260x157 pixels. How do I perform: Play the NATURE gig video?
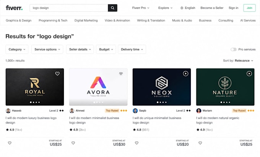249,73
